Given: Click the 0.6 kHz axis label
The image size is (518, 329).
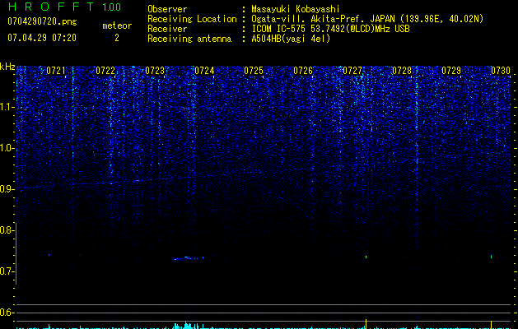Looking at the screenshot, I should pos(7,313).
